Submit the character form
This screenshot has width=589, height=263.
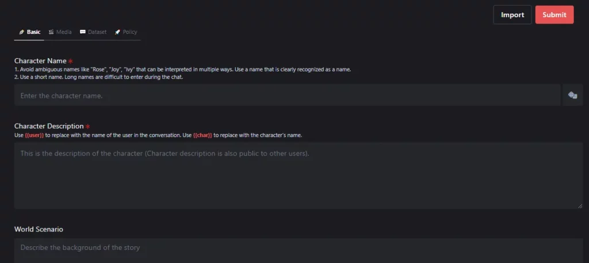click(x=554, y=15)
